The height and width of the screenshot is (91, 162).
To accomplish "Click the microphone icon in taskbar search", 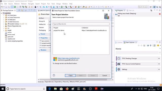I will [x=44, y=89].
